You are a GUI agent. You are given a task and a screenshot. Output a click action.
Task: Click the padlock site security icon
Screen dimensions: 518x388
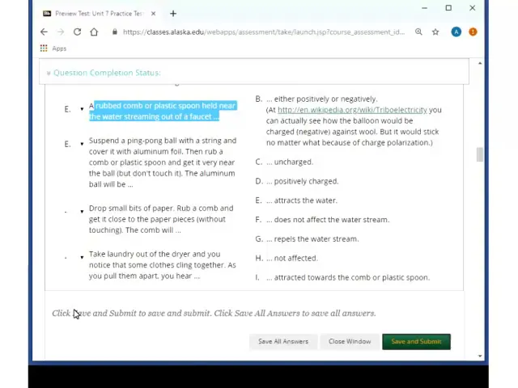[x=115, y=32]
